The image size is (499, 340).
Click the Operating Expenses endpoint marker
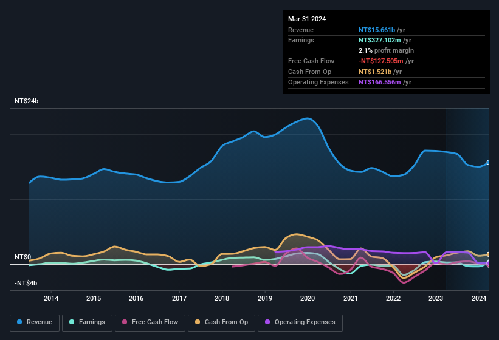[489, 262]
